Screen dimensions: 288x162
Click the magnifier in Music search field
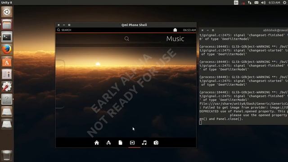click(x=127, y=39)
